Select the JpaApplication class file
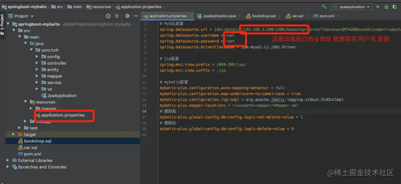The height and width of the screenshot is (184, 401). (x=59, y=96)
